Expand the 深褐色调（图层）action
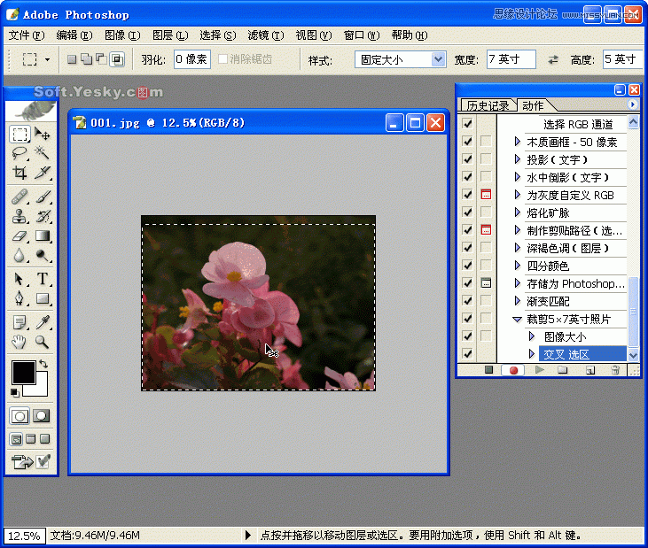Image resolution: width=648 pixels, height=548 pixels. 517,248
